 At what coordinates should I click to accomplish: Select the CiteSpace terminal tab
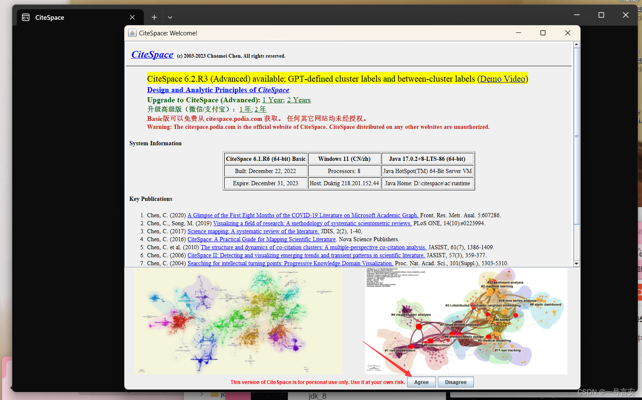click(80, 17)
